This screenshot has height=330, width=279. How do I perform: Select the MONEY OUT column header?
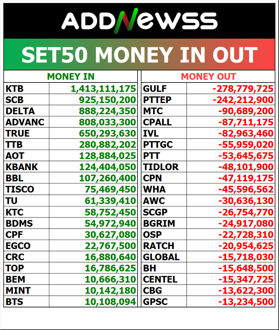pos(208,77)
